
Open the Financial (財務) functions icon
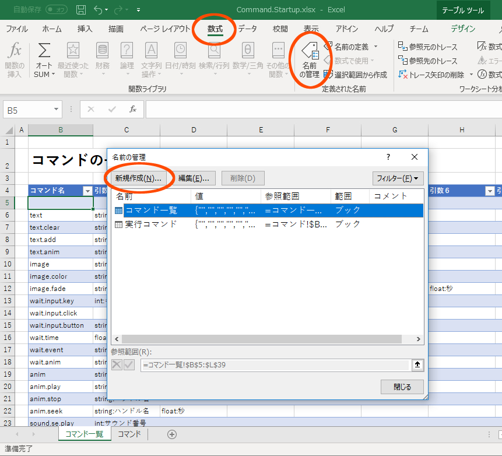coord(103,51)
